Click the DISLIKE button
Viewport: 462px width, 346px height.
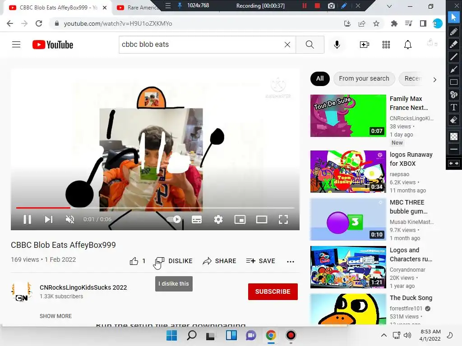(174, 261)
